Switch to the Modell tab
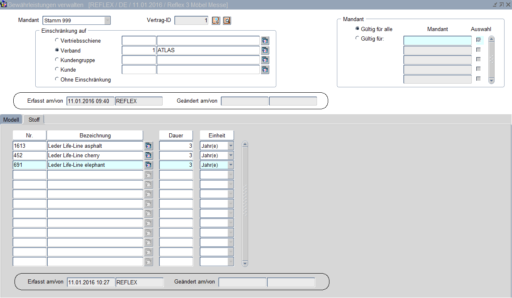The image size is (512, 298). pos(11,120)
